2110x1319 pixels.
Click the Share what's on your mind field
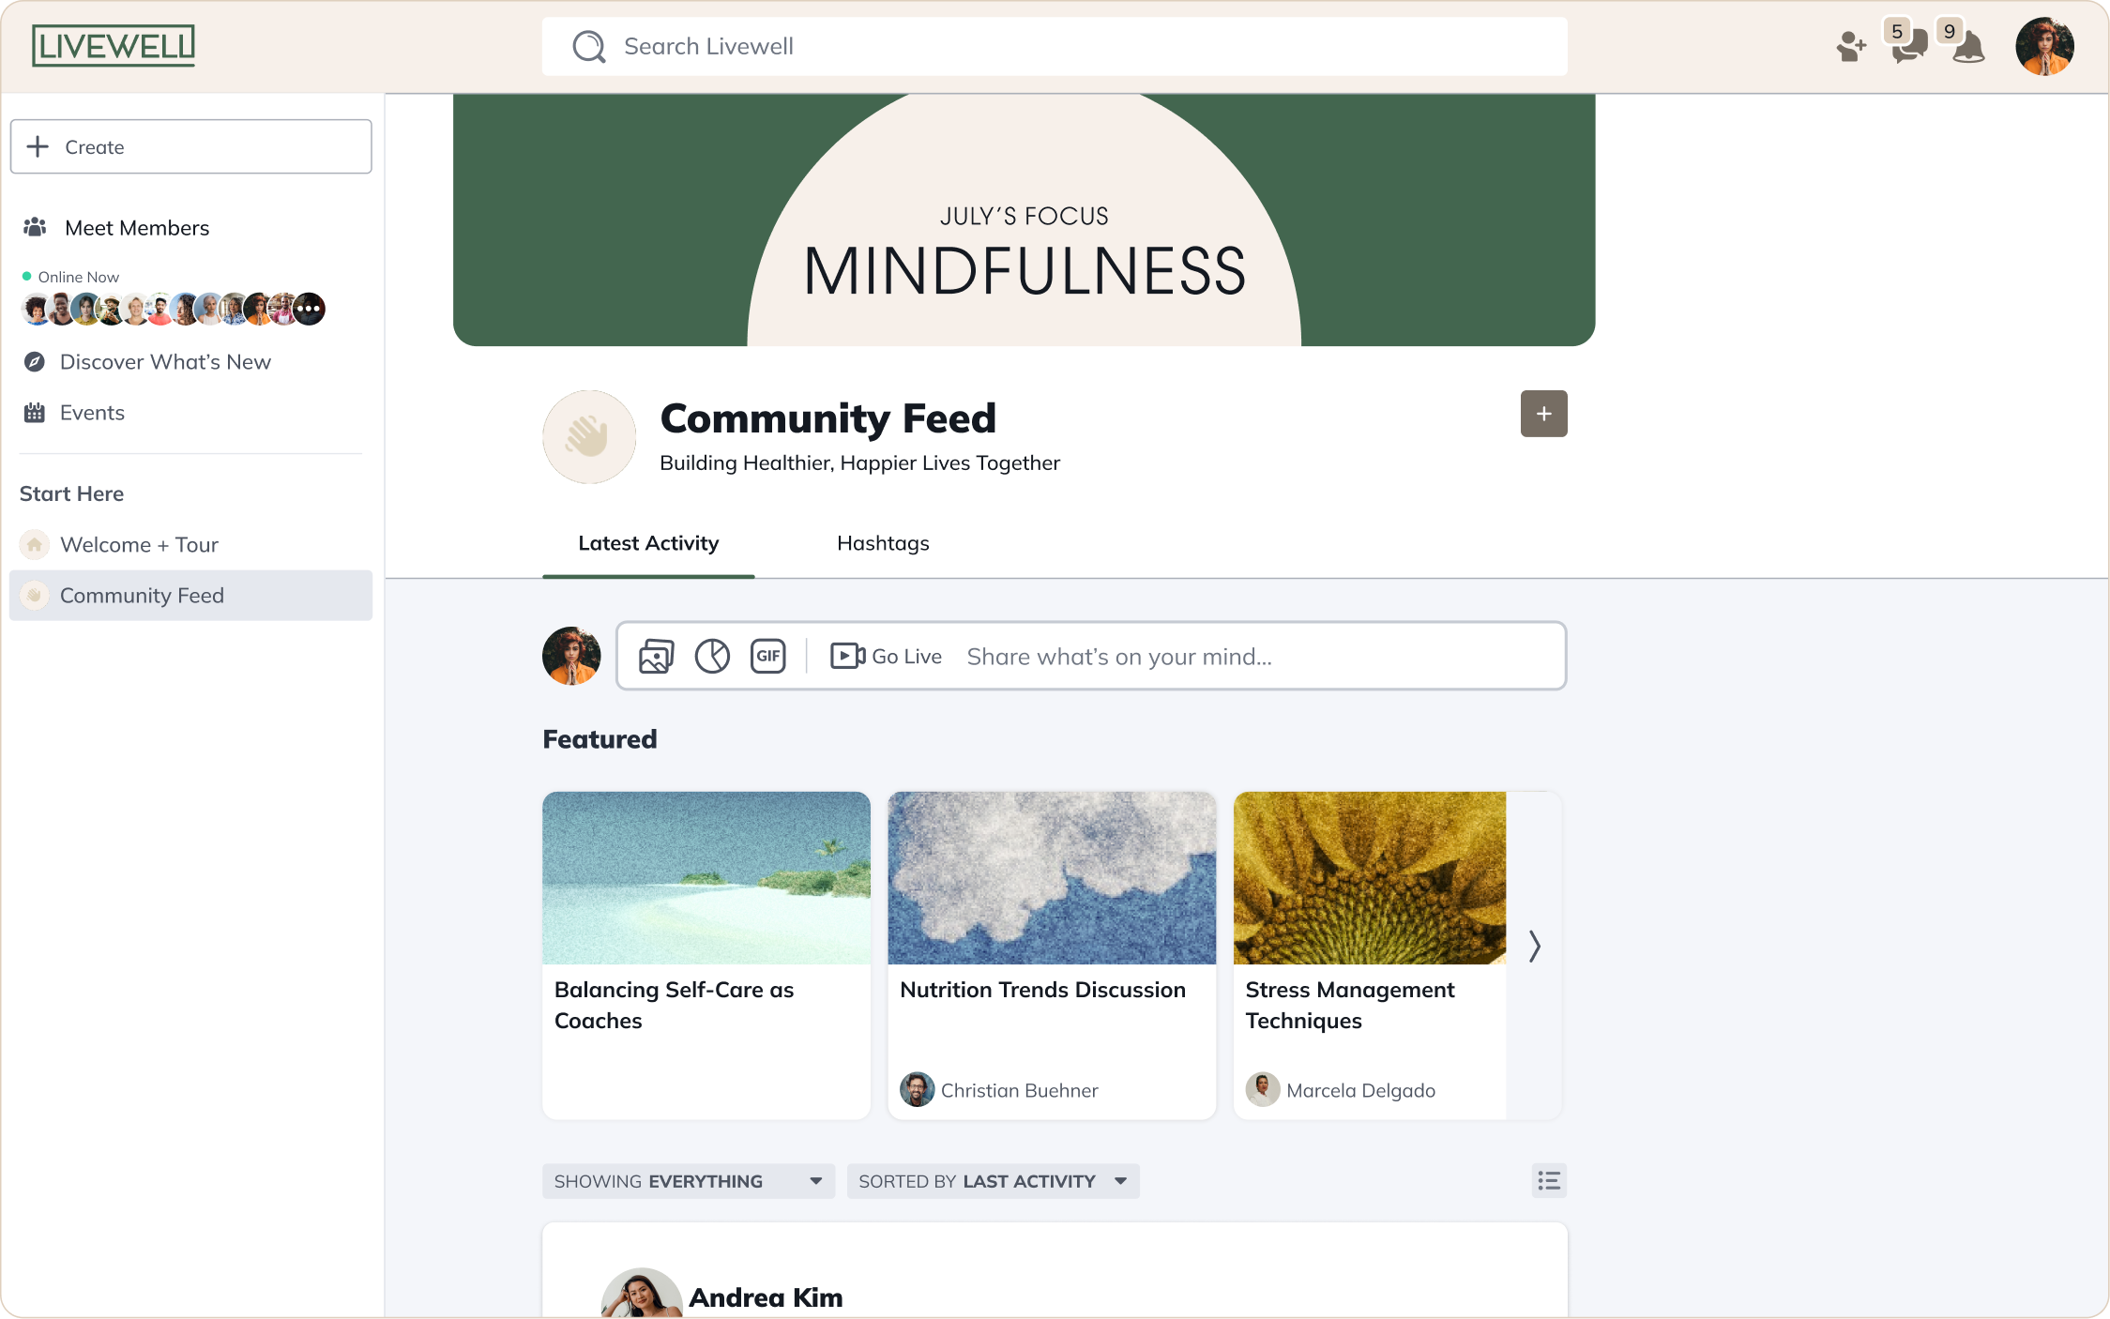(x=1246, y=655)
